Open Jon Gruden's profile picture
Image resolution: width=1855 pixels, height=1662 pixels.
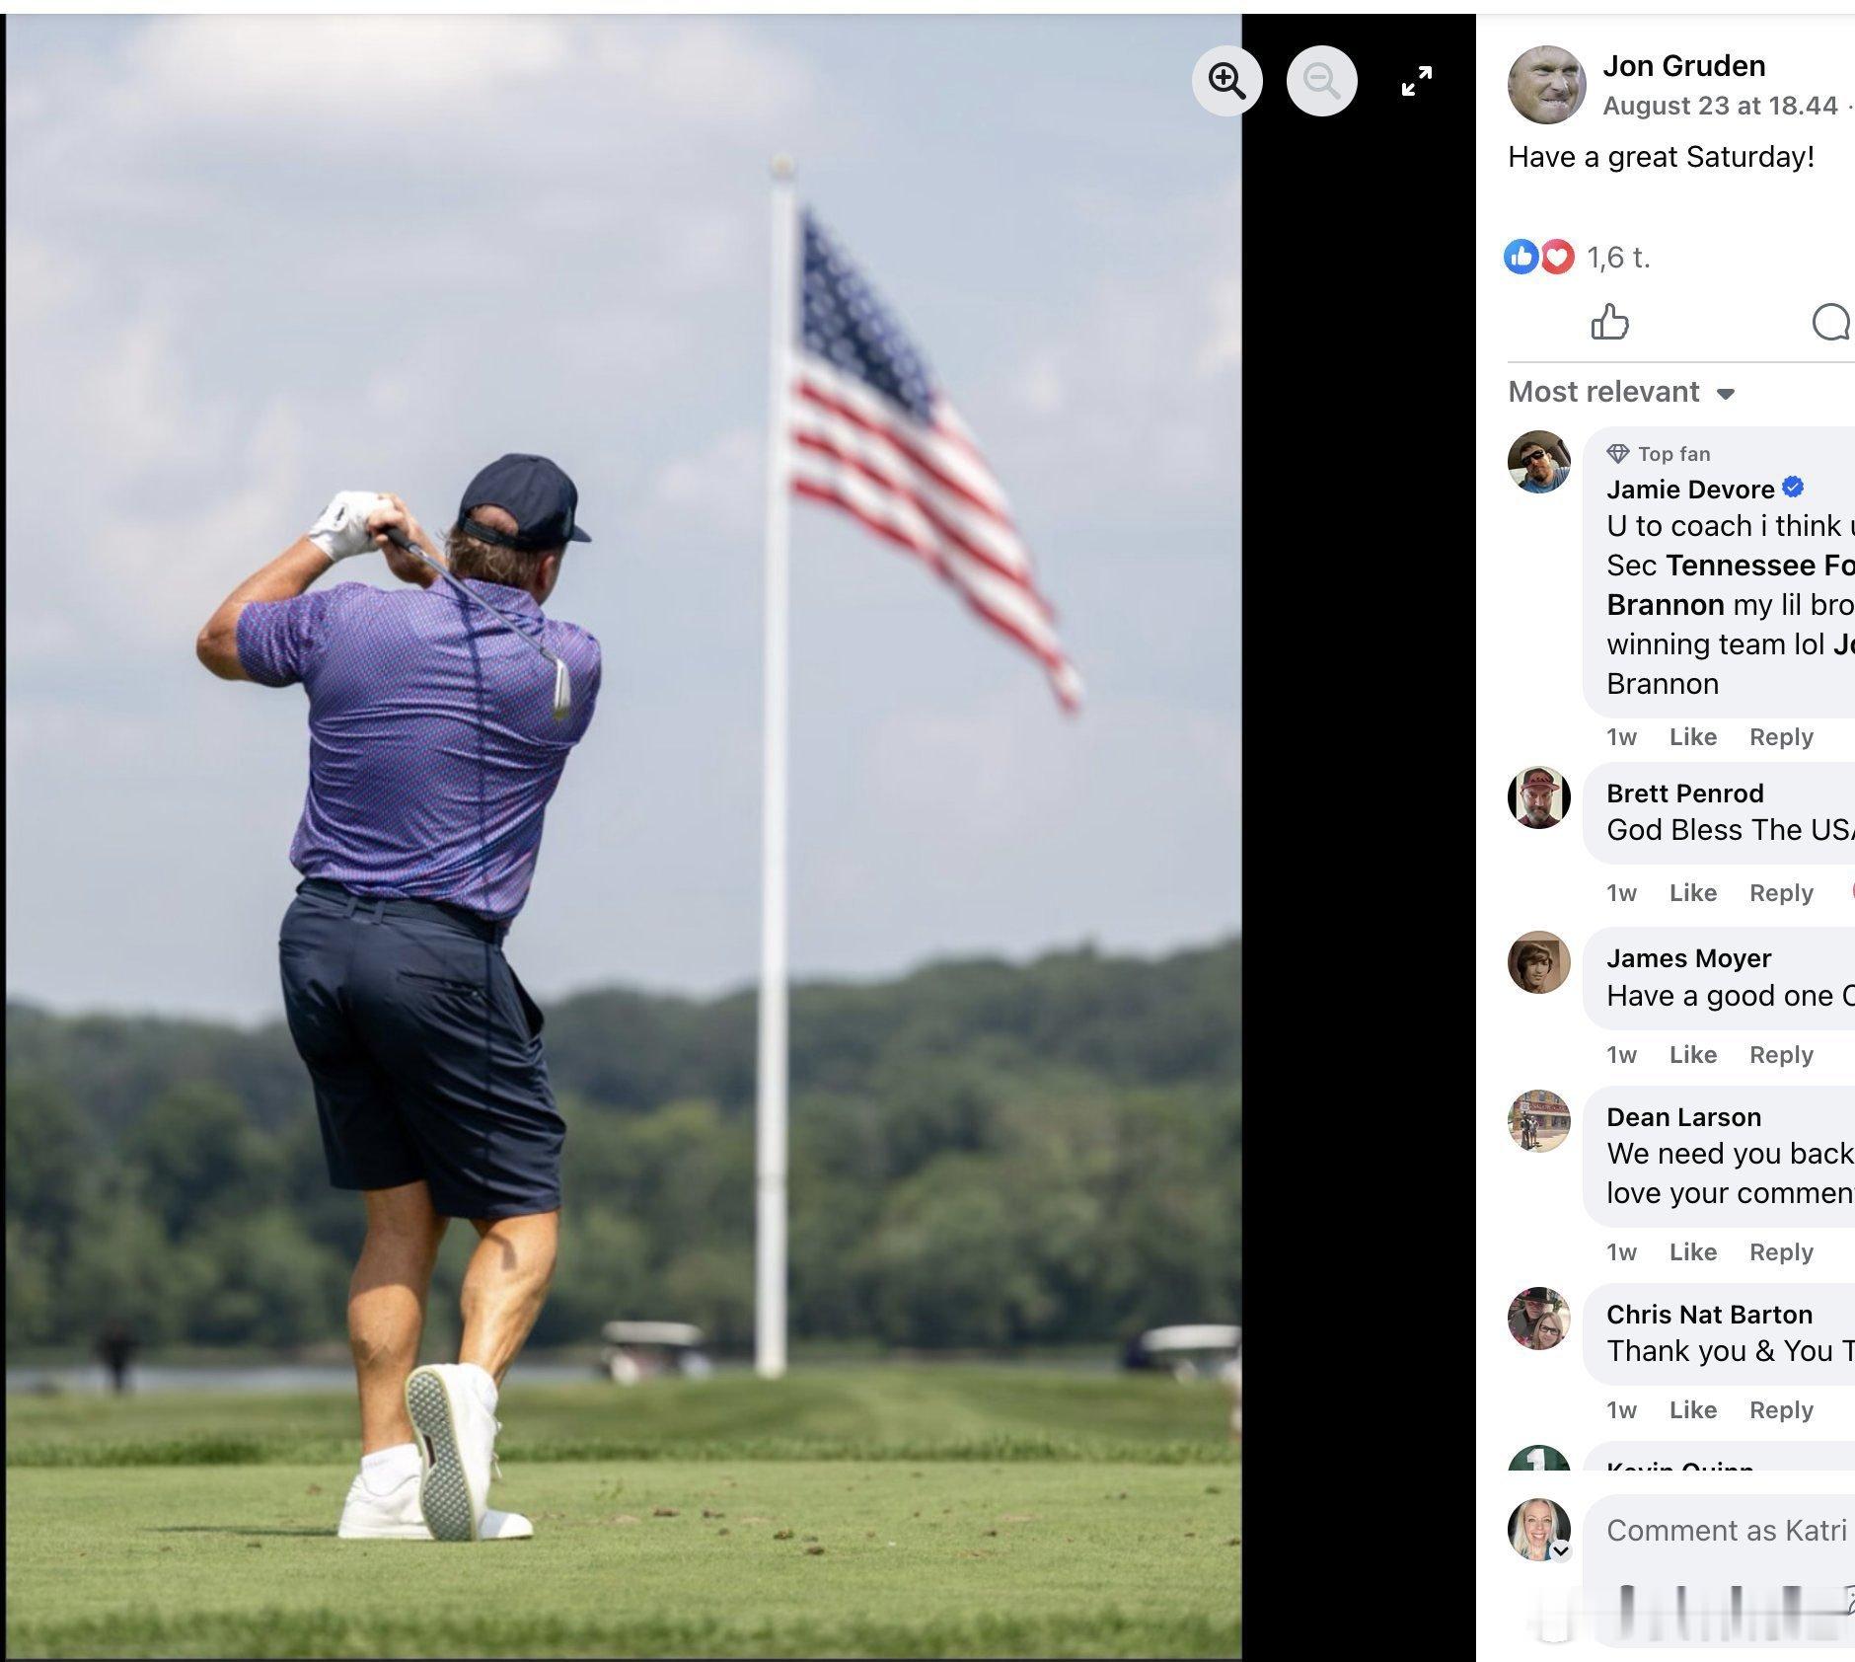[x=1546, y=84]
